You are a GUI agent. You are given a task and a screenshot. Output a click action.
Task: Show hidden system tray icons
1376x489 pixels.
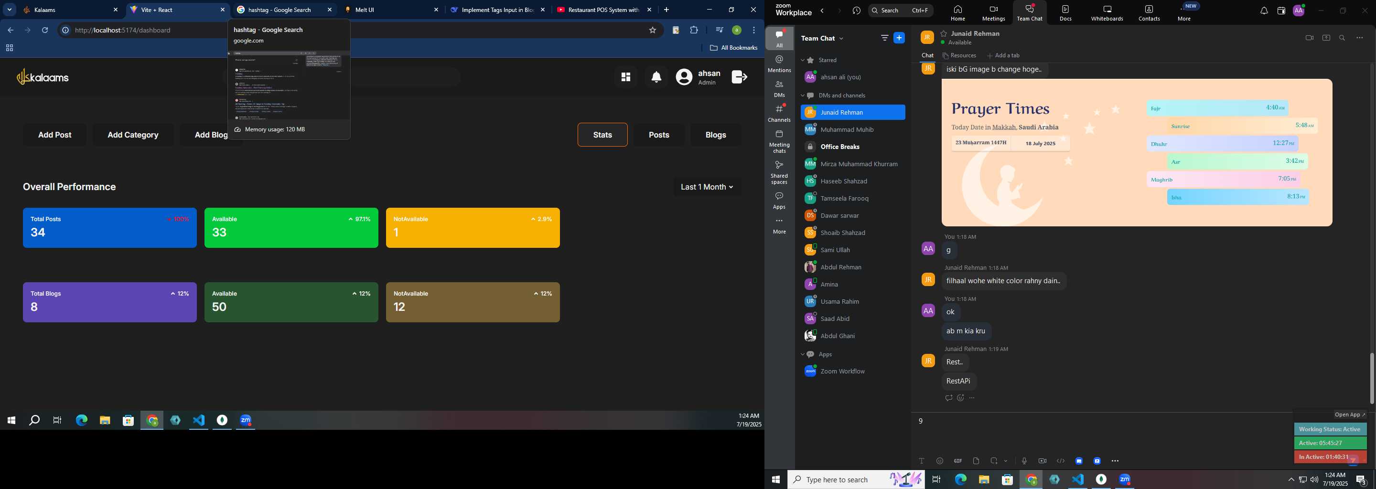pyautogui.click(x=1291, y=479)
